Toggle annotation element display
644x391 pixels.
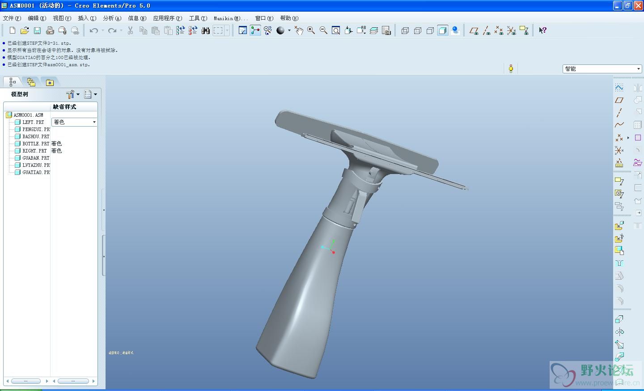point(524,30)
